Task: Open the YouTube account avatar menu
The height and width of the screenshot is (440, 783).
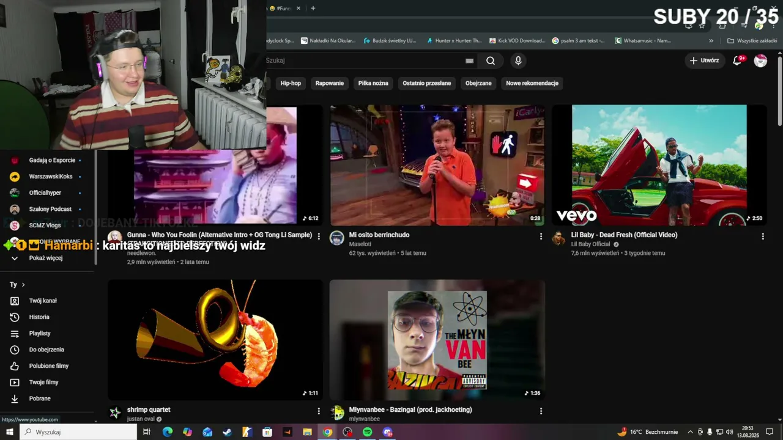Action: [760, 61]
